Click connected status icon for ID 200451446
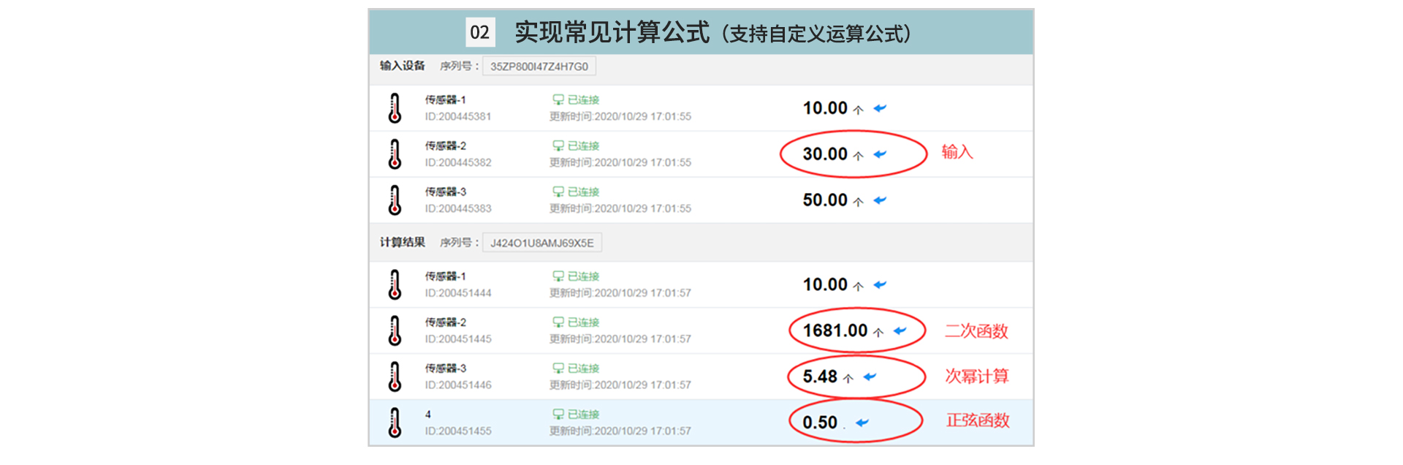The width and height of the screenshot is (1403, 465). pyautogui.click(x=558, y=368)
